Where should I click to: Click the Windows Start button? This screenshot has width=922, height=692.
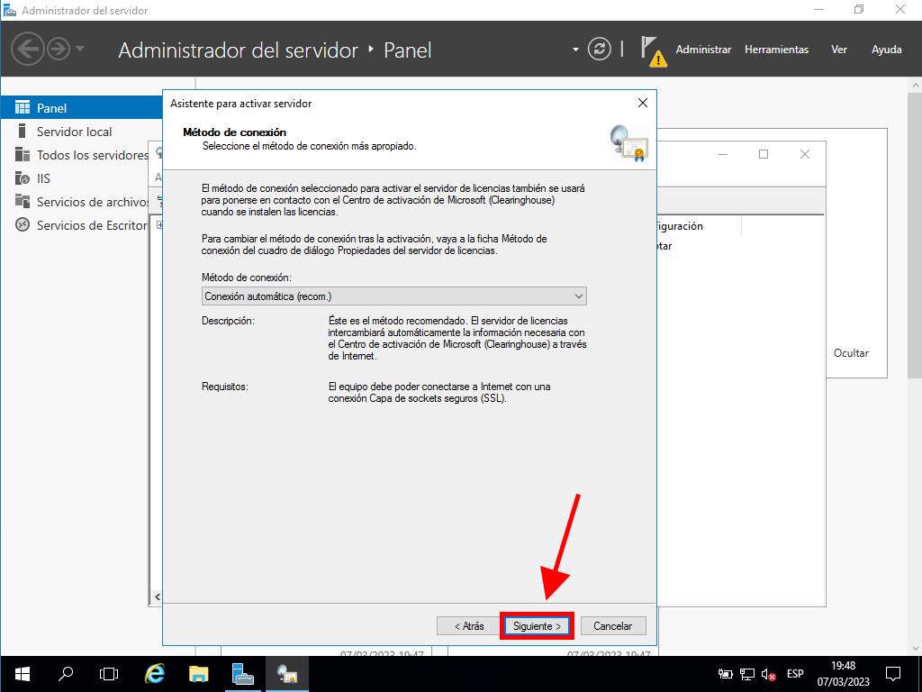tap(22, 673)
